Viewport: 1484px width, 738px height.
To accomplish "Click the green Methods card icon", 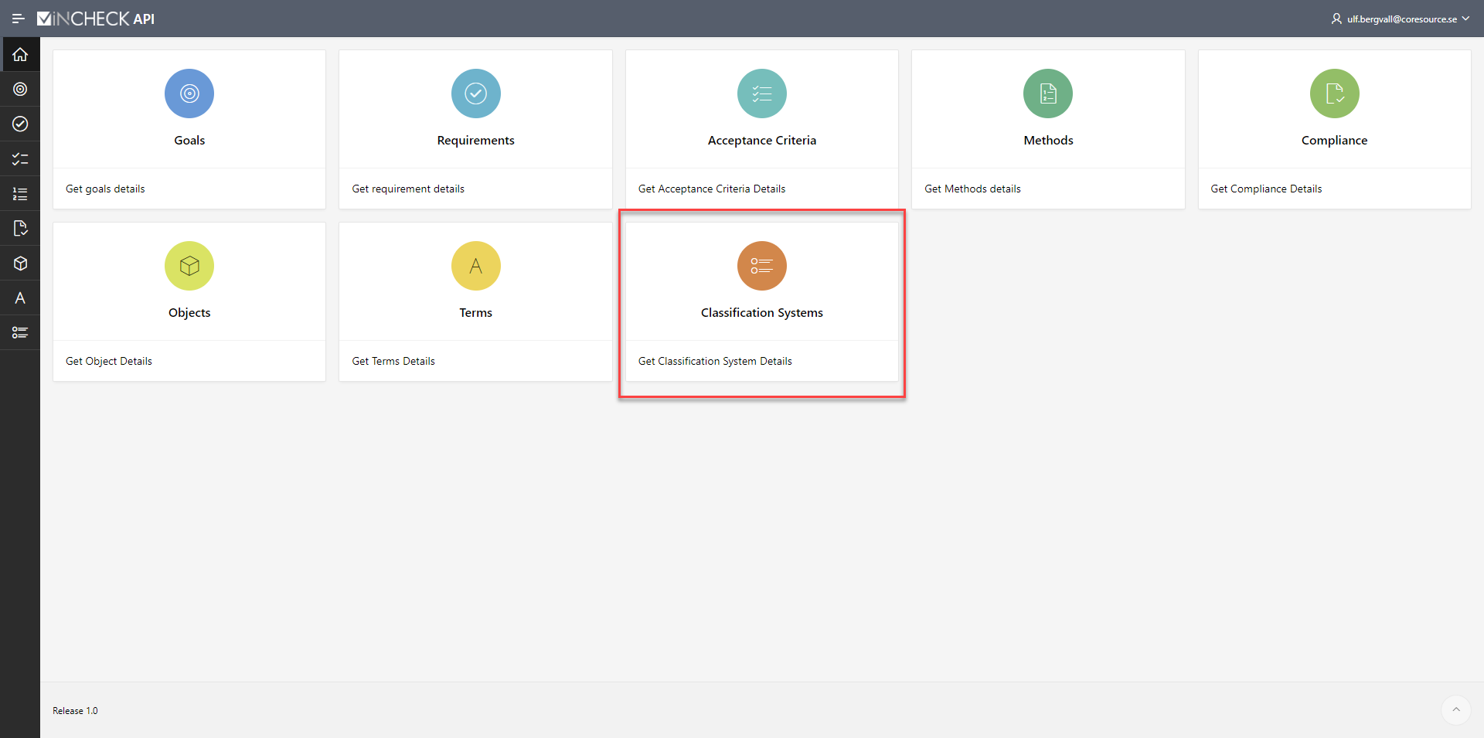I will (1047, 94).
